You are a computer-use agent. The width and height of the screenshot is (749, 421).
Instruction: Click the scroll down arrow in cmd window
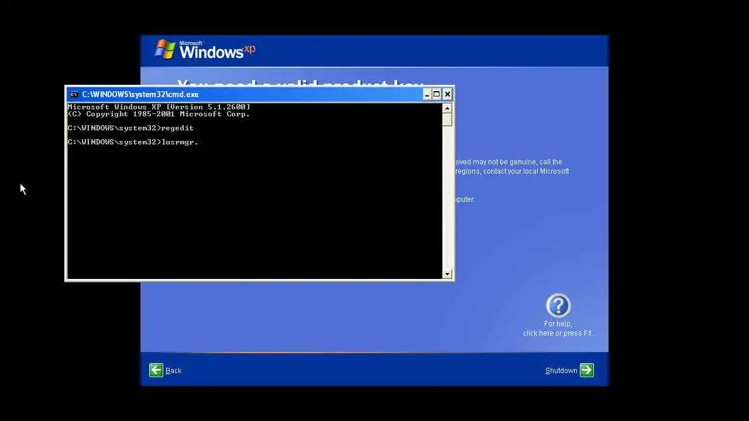pyautogui.click(x=448, y=274)
